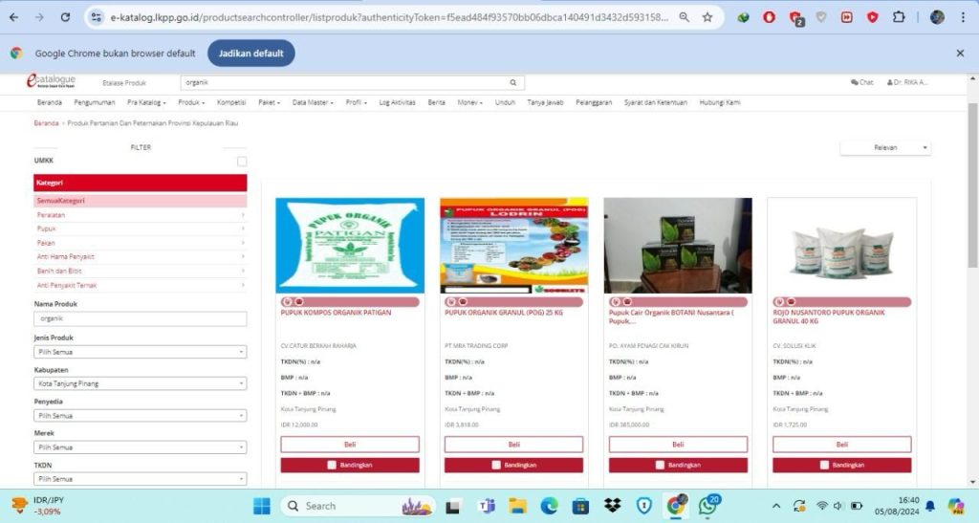The image size is (979, 523).
Task: Open Chrome Extensions puzzle icon
Action: [899, 17]
